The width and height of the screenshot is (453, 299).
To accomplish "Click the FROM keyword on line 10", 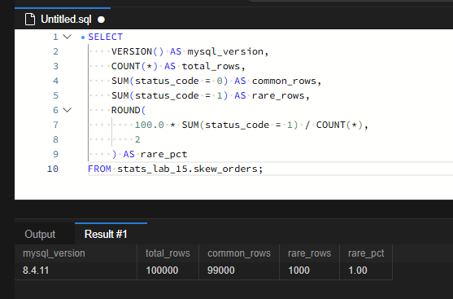I will coord(99,169).
